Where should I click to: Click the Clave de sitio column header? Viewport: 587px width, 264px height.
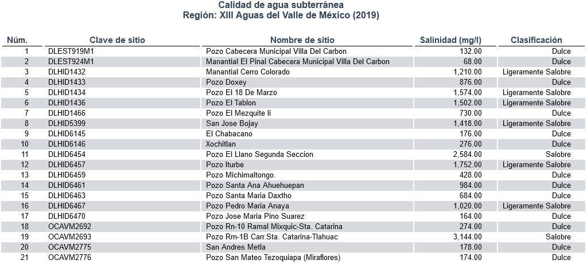point(117,40)
